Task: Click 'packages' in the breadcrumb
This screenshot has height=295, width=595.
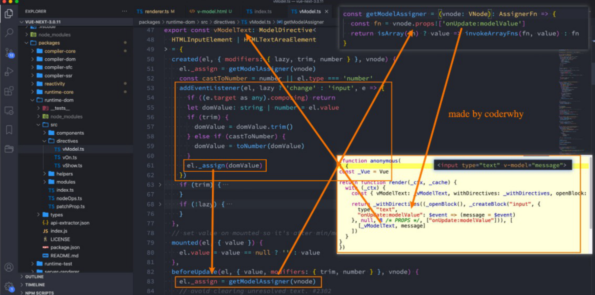Action: pyautogui.click(x=149, y=22)
